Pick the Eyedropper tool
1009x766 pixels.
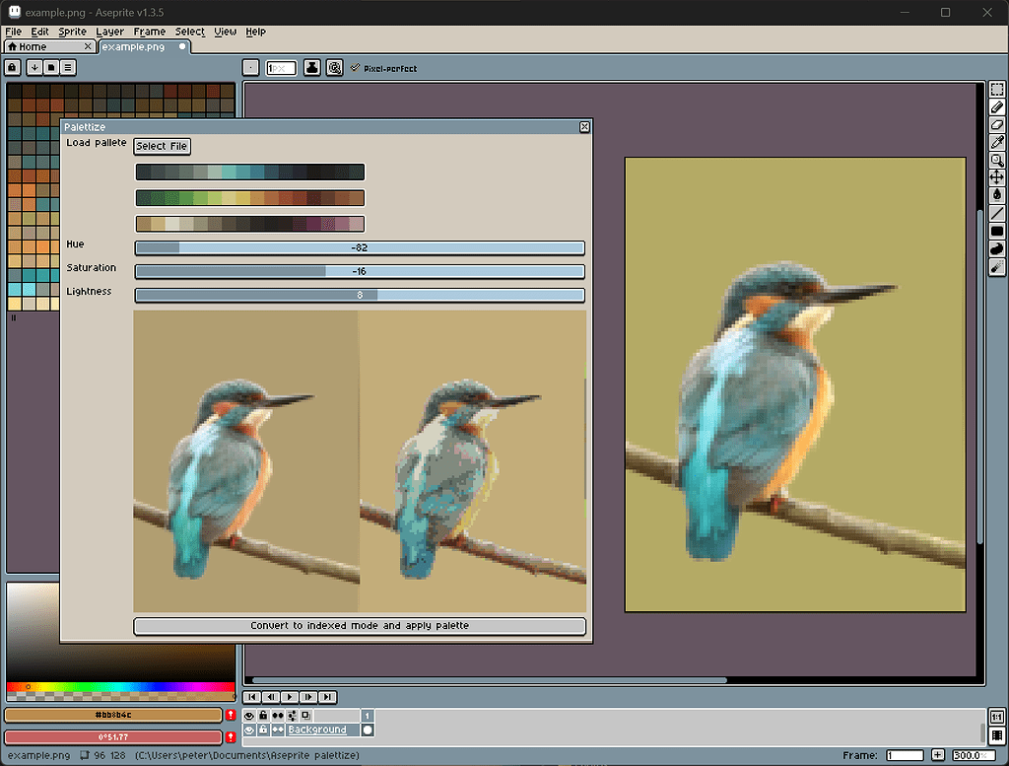[996, 143]
